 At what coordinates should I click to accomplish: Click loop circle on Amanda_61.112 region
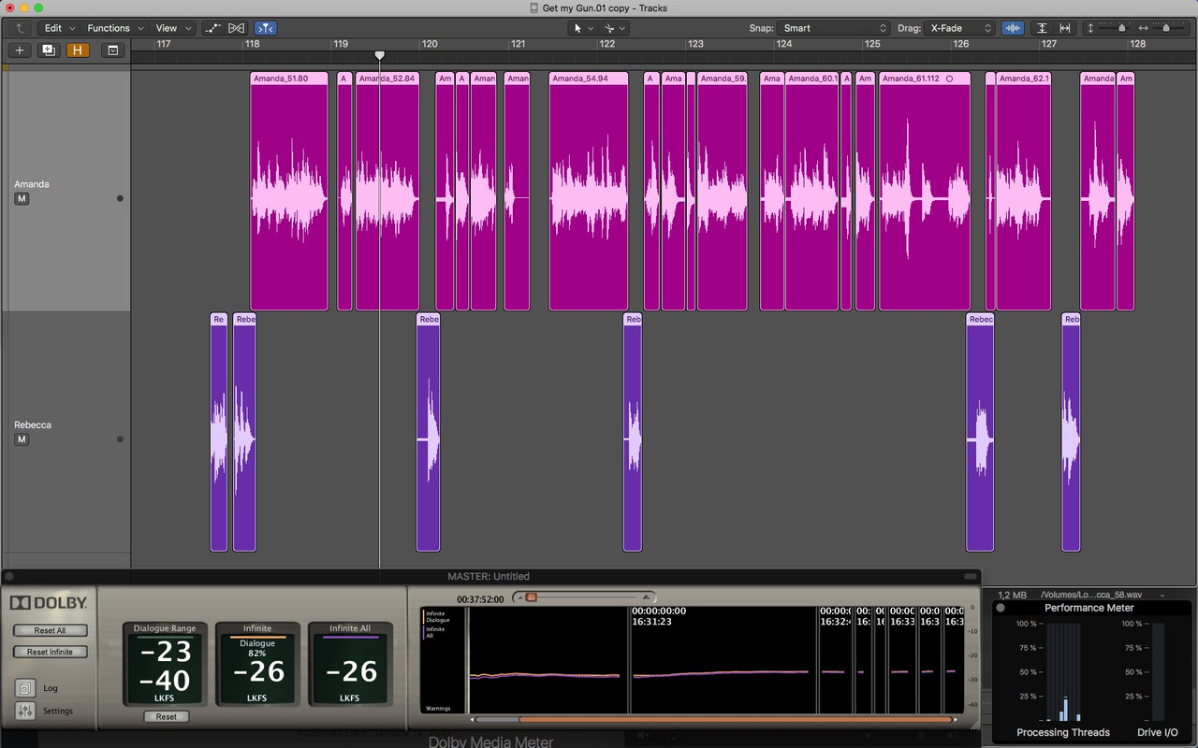pyautogui.click(x=949, y=79)
